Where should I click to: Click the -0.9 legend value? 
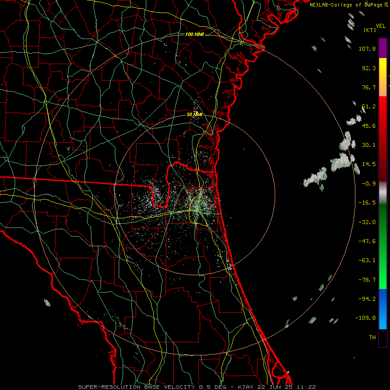tap(369, 184)
